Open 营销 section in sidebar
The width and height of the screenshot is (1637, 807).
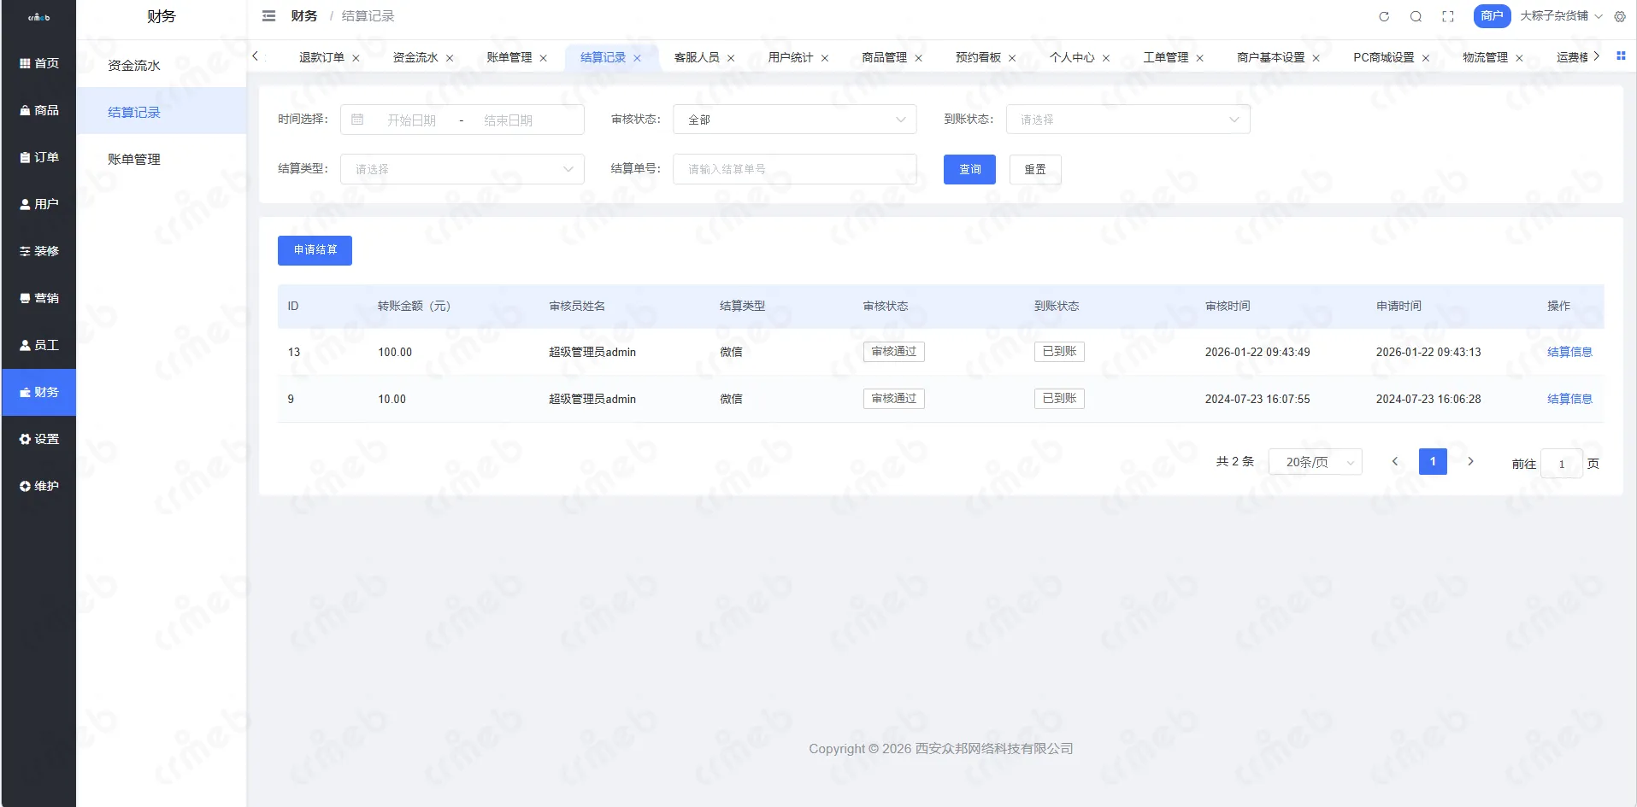[38, 298]
